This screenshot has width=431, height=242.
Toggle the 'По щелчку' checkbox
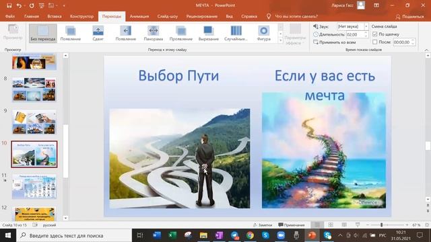(x=374, y=34)
